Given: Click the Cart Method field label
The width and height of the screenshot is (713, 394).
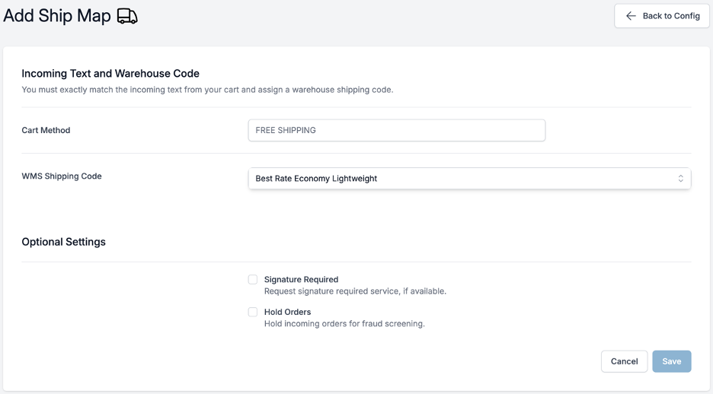Looking at the screenshot, I should click(46, 130).
